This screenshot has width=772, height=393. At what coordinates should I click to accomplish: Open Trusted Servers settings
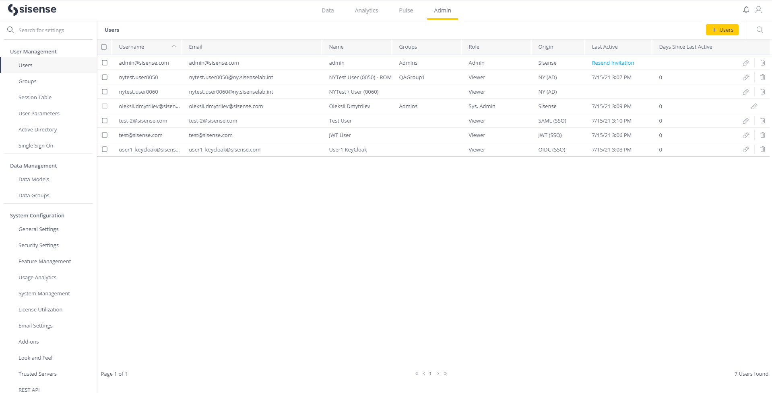[x=37, y=374]
